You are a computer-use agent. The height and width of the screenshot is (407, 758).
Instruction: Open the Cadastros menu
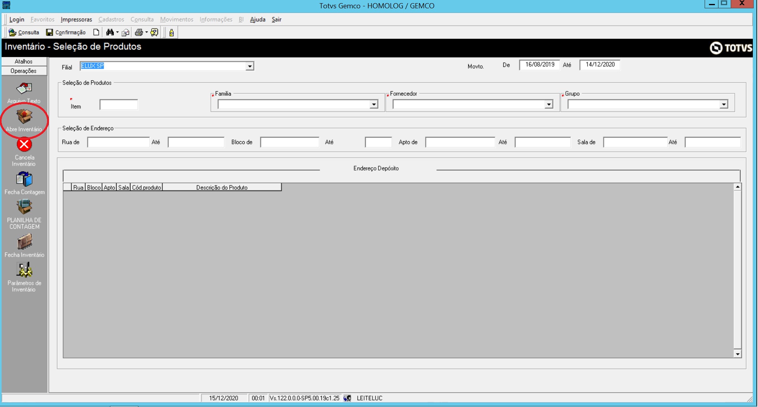(111, 19)
